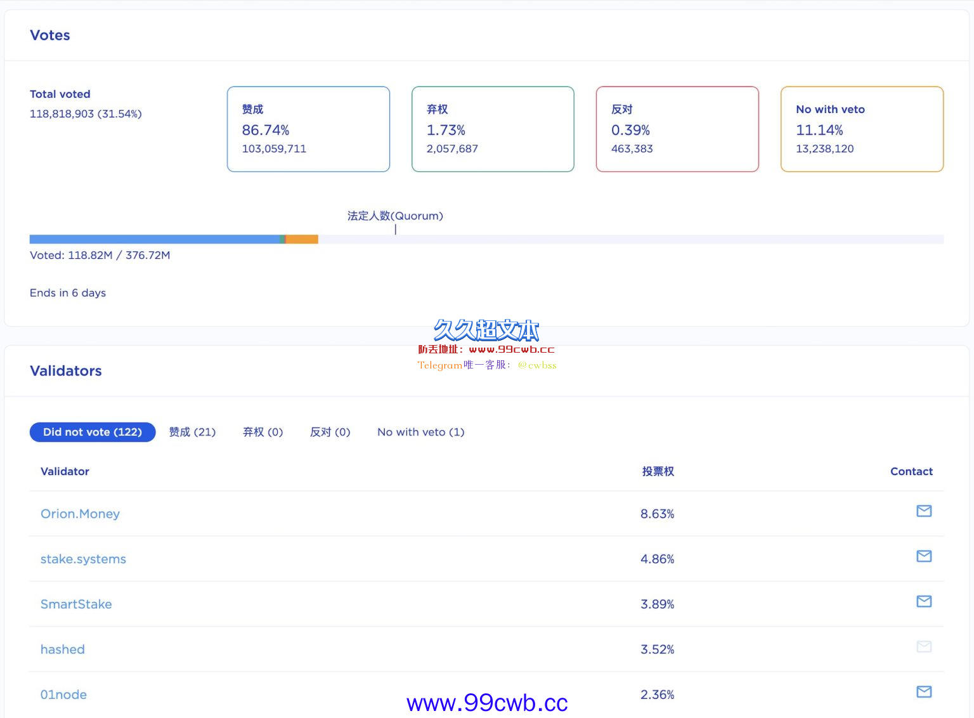Switch to the 弃权 (0) tab
The width and height of the screenshot is (974, 718).
263,432
